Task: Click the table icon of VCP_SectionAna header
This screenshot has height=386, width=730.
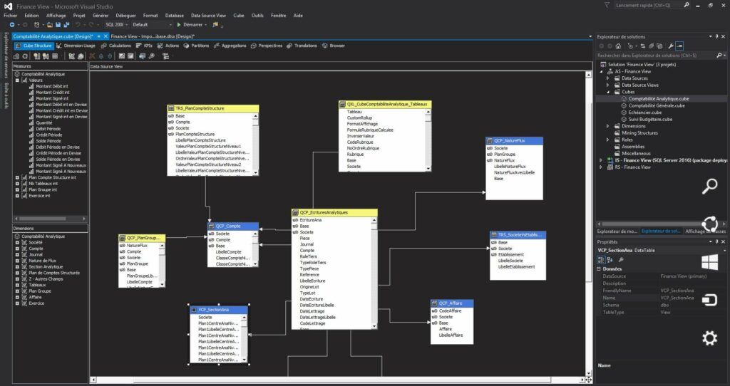Action: [x=194, y=310]
